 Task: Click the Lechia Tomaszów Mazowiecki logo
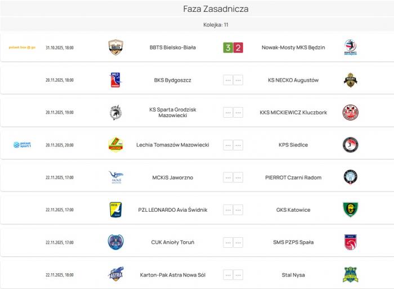click(x=115, y=145)
